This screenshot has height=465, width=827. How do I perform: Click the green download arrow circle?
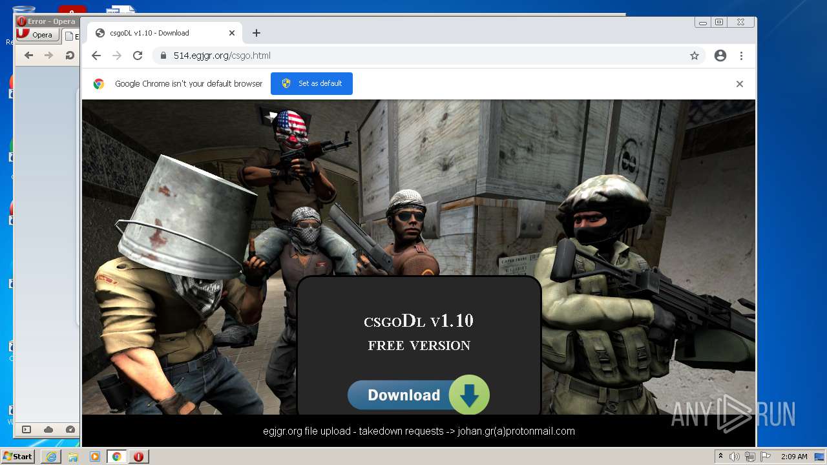pyautogui.click(x=469, y=395)
